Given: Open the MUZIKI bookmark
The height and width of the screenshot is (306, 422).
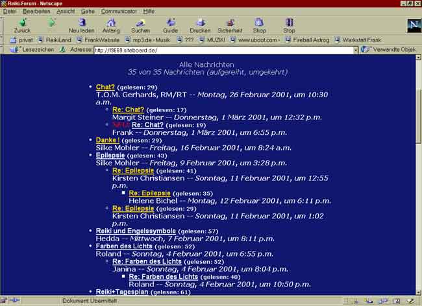Looking at the screenshot, I should coord(212,40).
